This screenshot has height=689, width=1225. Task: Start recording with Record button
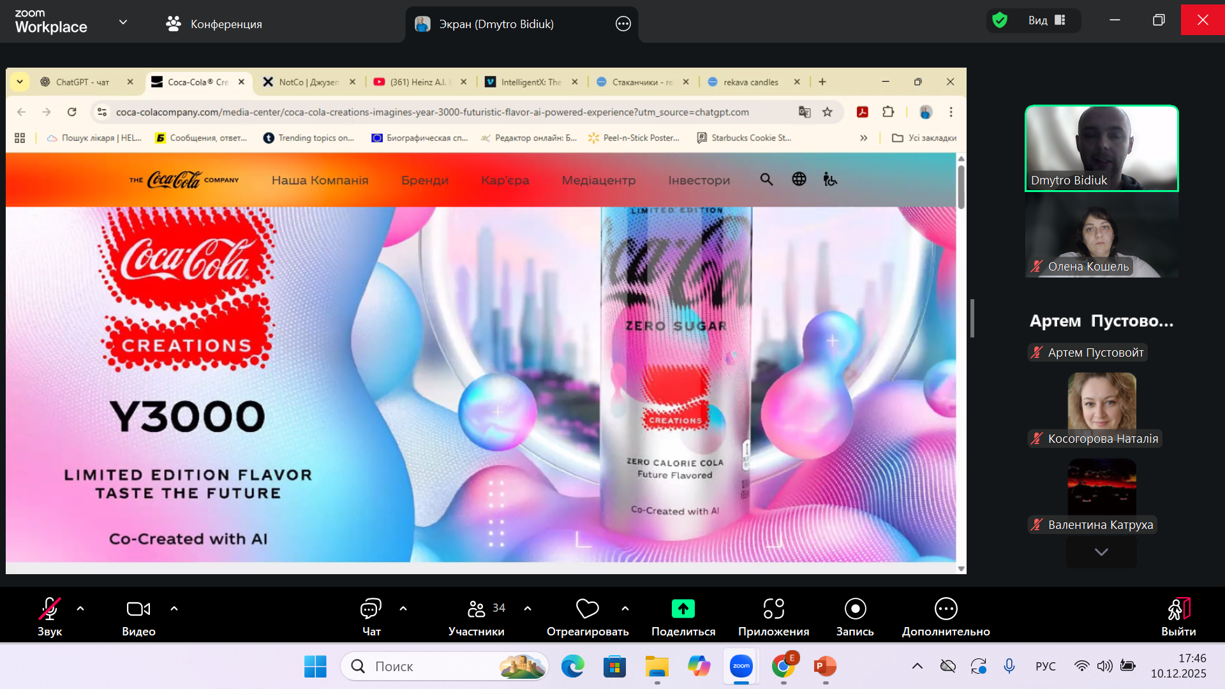855,609
